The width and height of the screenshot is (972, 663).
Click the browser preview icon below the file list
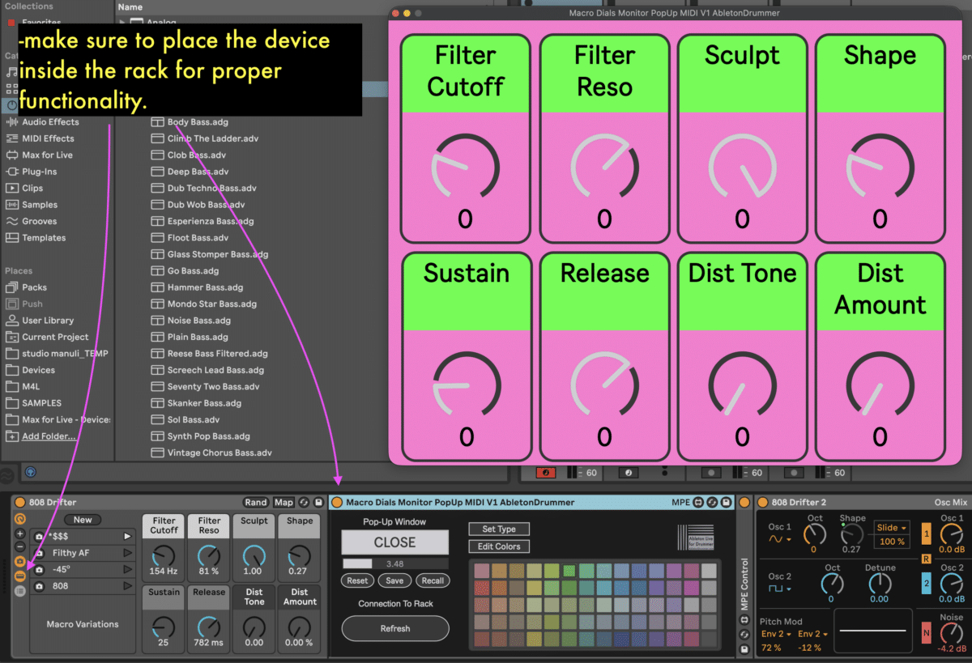point(31,471)
